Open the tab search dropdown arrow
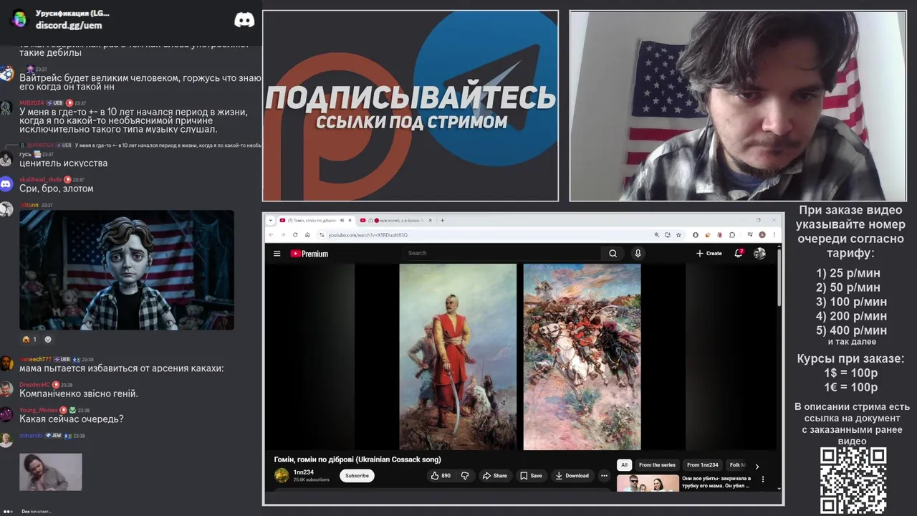This screenshot has width=917, height=516. pos(271,220)
